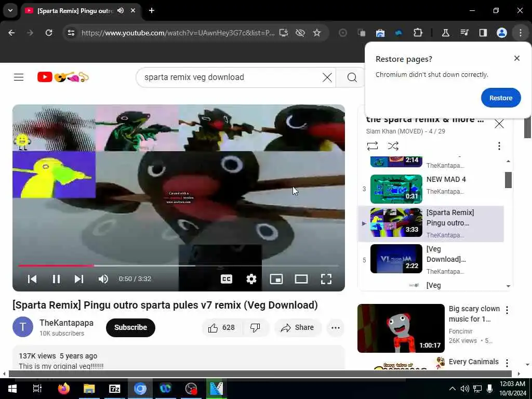The image size is (532, 399).
Task: Enable theater mode in video player
Action: point(301,279)
